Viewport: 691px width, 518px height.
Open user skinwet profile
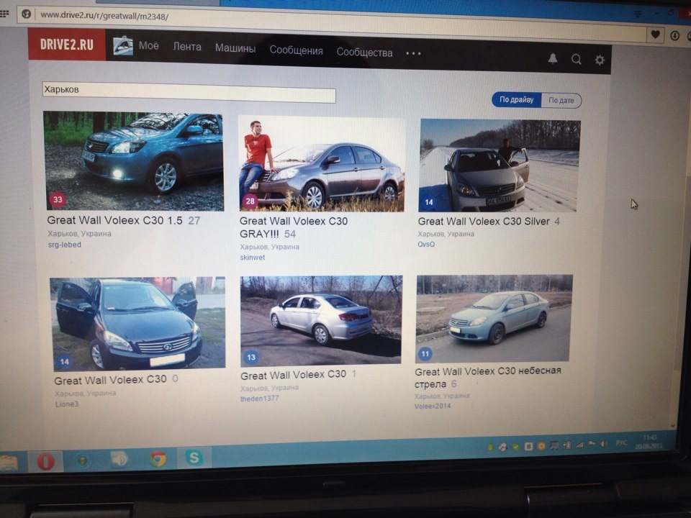pyautogui.click(x=252, y=258)
